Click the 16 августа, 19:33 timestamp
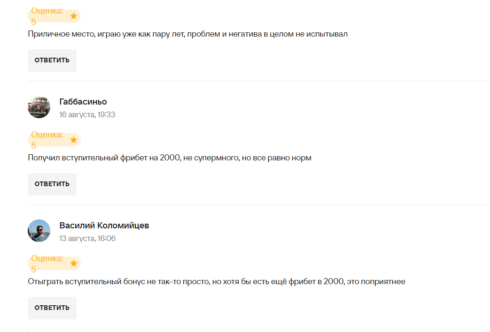This screenshot has width=490, height=332. coord(87,114)
